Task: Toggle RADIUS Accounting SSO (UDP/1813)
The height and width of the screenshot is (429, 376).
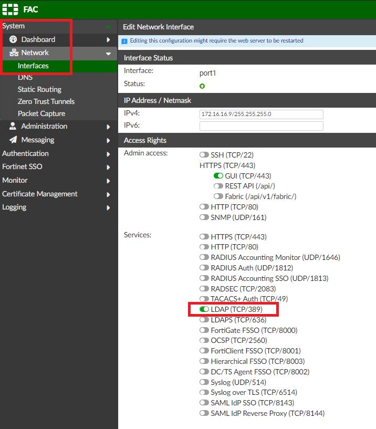Action: tap(204, 278)
